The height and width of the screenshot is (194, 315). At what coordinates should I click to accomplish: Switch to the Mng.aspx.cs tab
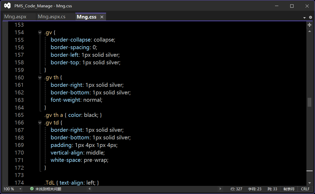coord(52,17)
